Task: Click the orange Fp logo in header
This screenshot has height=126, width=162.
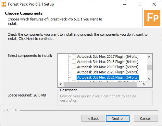Action: (x=152, y=18)
